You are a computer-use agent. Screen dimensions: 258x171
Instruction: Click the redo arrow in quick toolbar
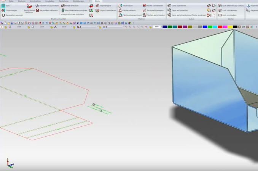(47, 23)
